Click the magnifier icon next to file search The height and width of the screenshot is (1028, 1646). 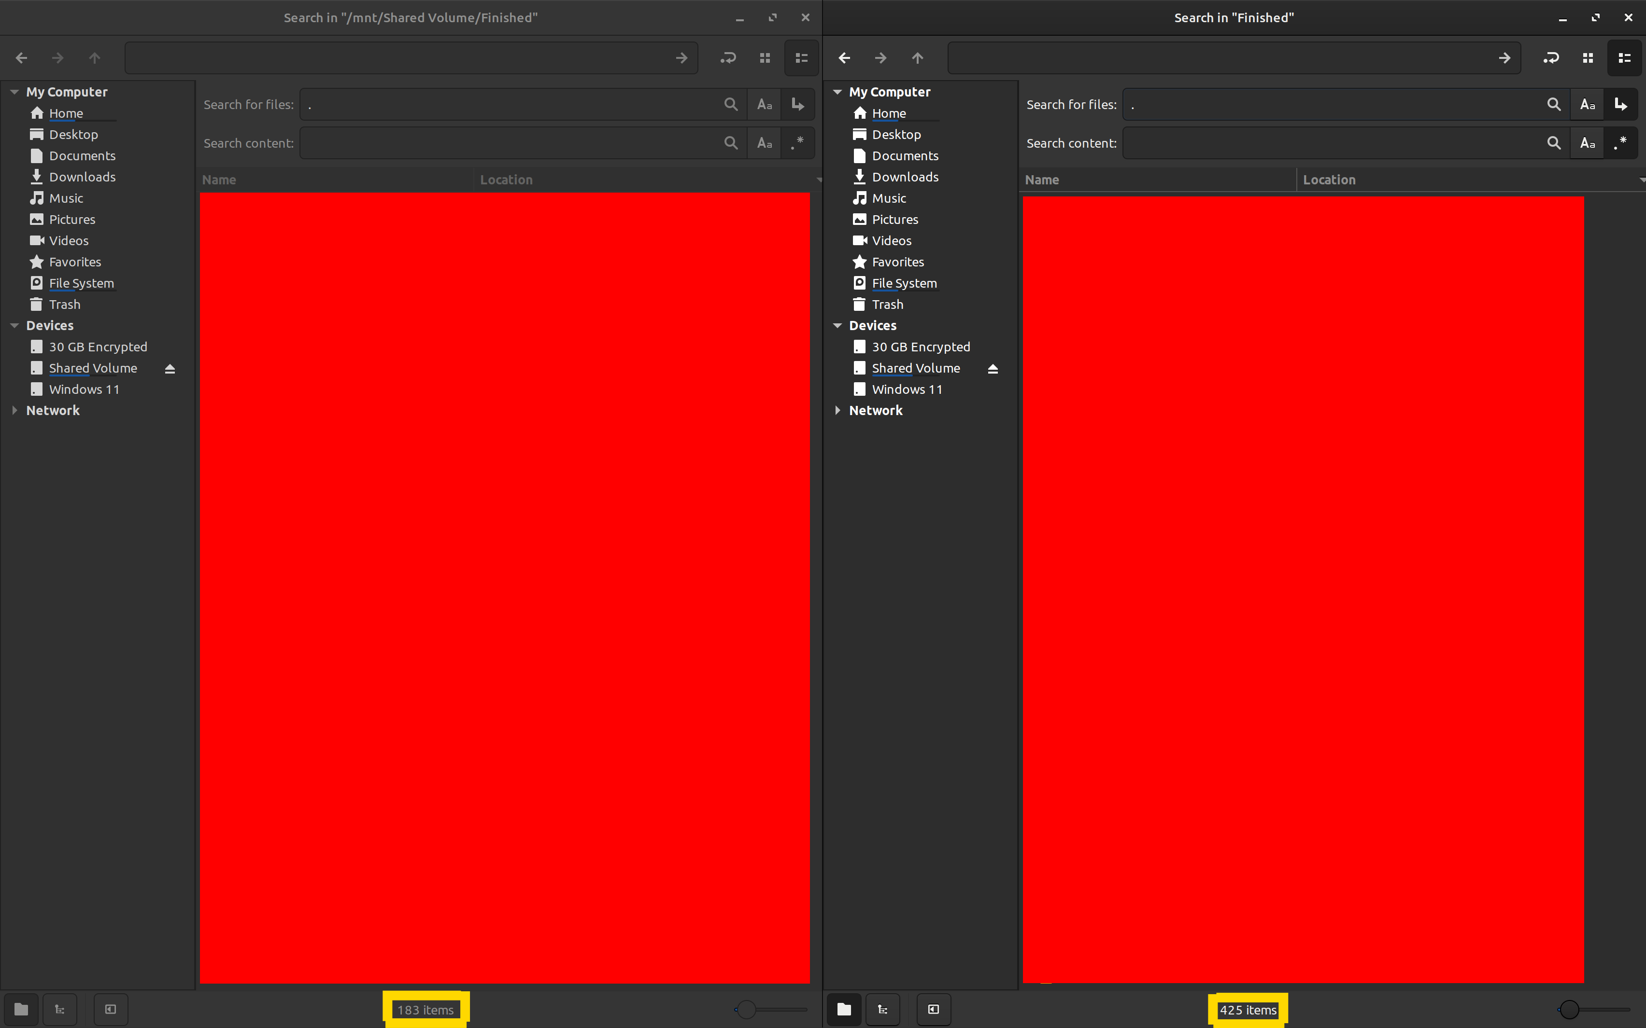pos(731,104)
